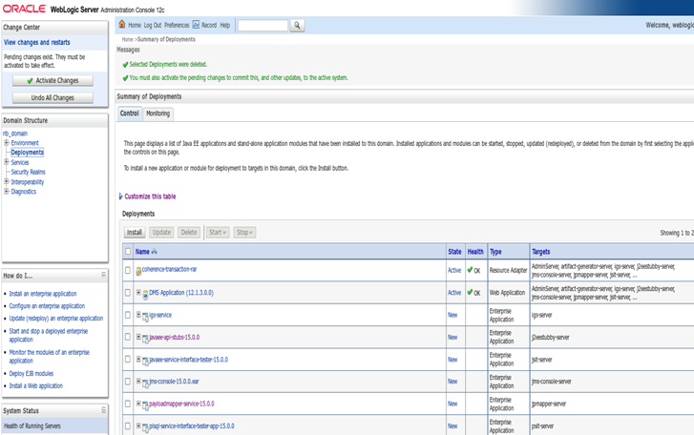Viewport: 694px width, 435px height.
Task: Click the Record chart icon
Action: click(196, 25)
